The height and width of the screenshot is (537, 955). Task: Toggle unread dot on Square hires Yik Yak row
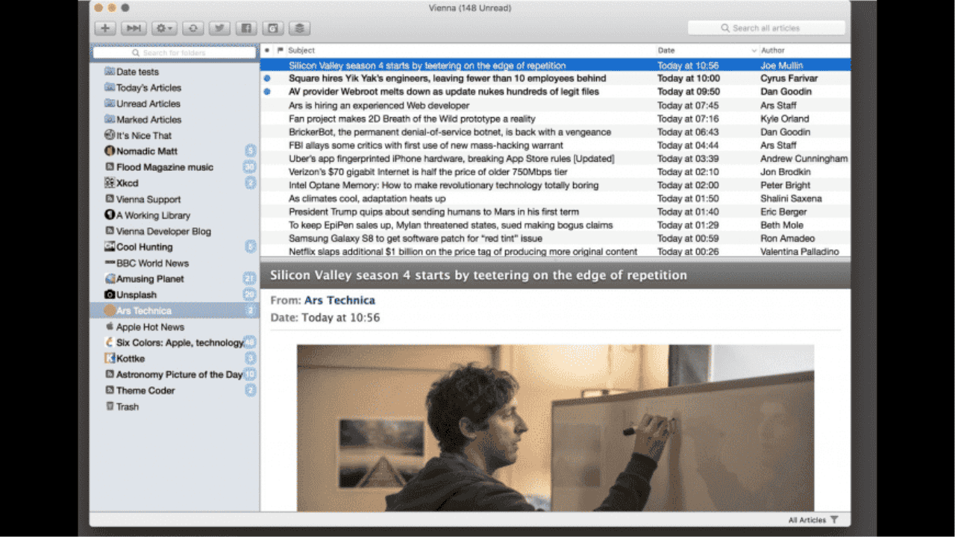pos(267,78)
